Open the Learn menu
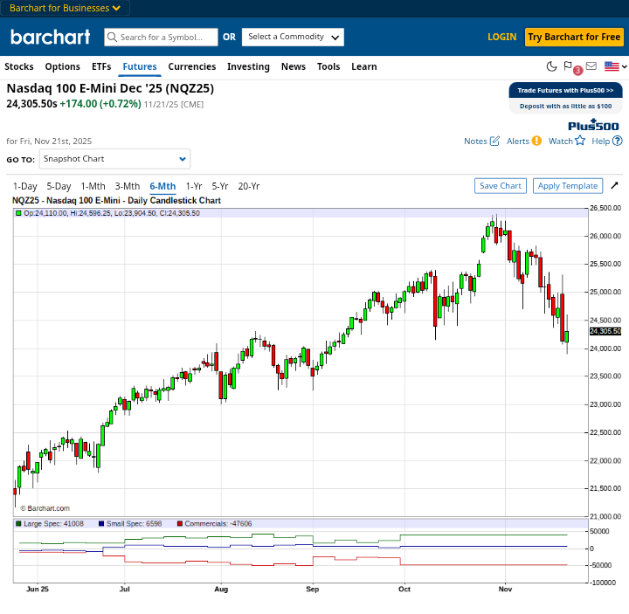This screenshot has height=614, width=629. pyautogui.click(x=363, y=66)
